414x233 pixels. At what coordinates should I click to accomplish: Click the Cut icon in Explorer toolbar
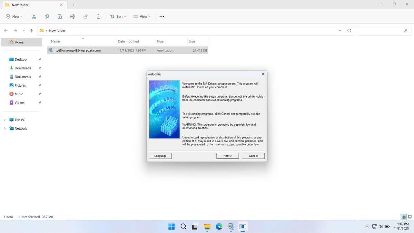[34, 17]
